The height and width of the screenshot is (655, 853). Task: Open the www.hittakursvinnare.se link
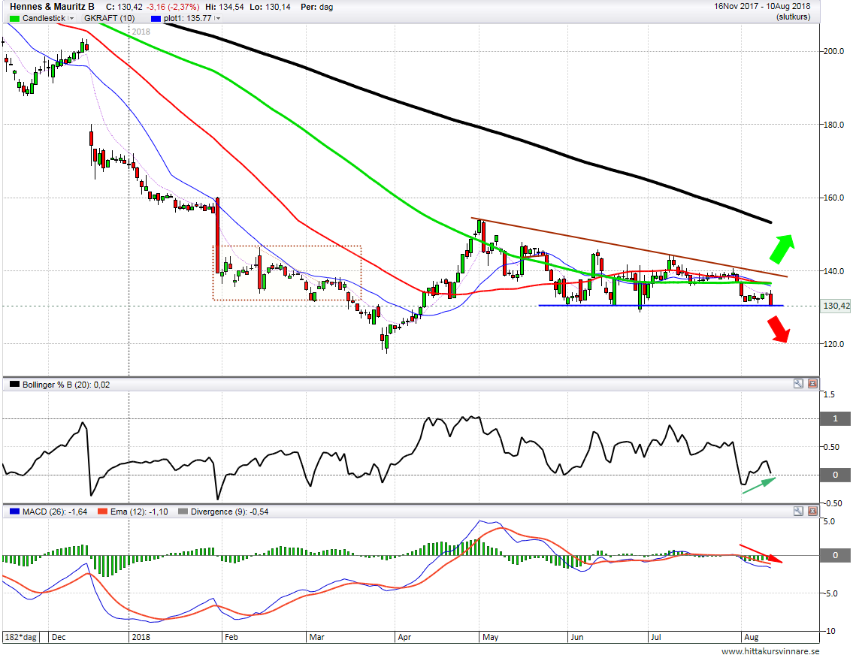[x=770, y=650]
